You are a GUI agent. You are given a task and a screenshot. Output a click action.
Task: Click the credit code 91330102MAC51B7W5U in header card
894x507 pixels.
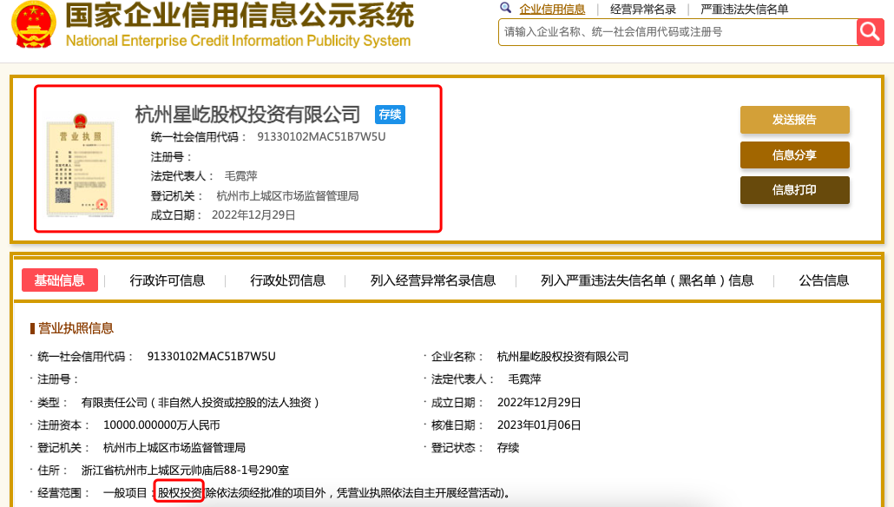(x=321, y=137)
